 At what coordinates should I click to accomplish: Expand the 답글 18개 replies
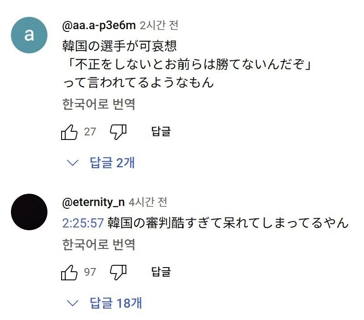coord(115,303)
